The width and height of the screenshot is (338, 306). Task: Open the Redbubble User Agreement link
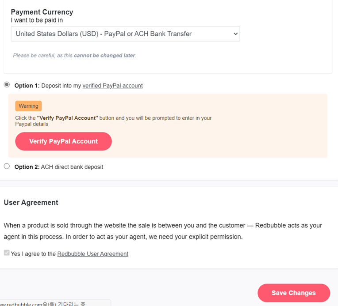(93, 254)
